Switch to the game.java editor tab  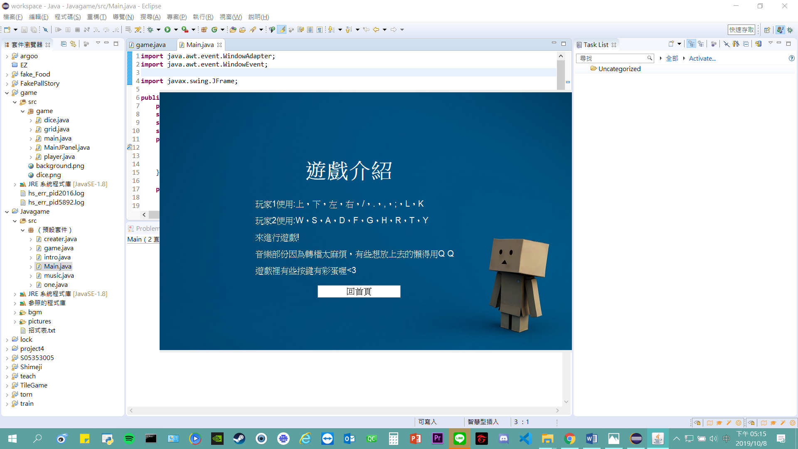click(150, 45)
